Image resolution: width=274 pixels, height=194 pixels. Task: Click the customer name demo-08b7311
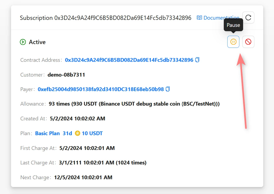click(x=66, y=75)
